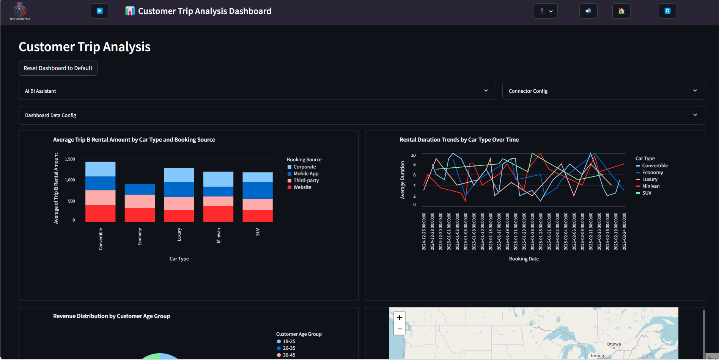719x360 pixels.
Task: Open the user profile dropdown
Action: coord(546,11)
